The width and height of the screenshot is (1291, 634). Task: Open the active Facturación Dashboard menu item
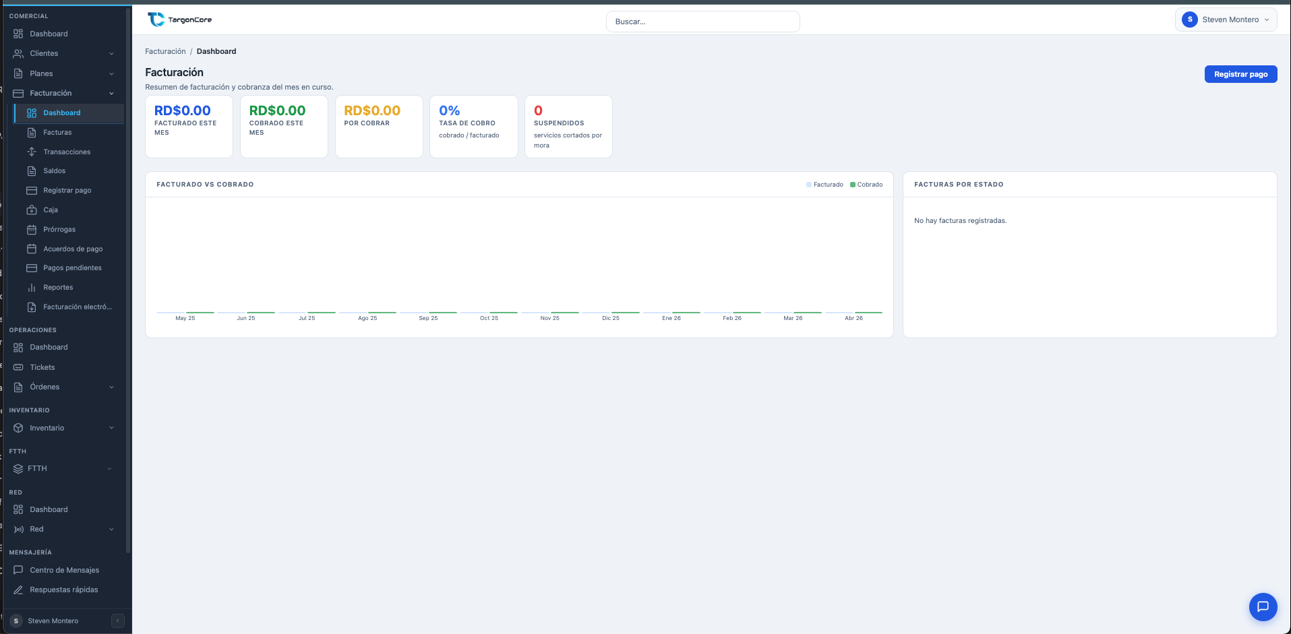click(69, 113)
